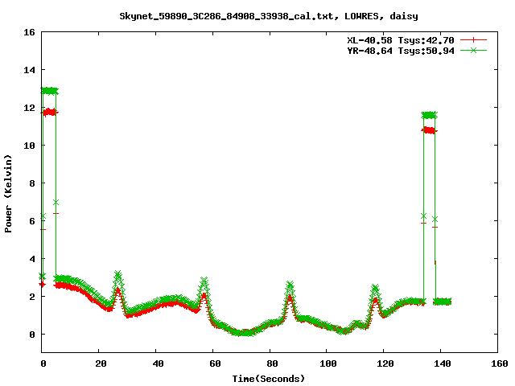This screenshot has width=515, height=386.
Task: Click the green legend line sample
Action: tap(473, 50)
